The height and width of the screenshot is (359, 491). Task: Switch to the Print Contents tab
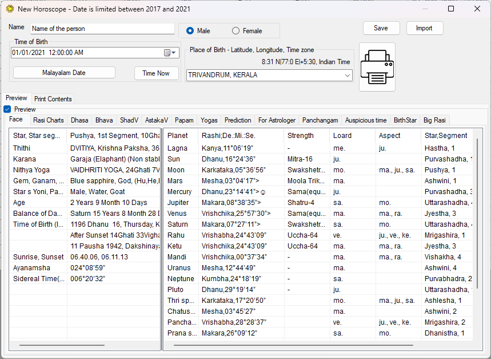click(53, 99)
